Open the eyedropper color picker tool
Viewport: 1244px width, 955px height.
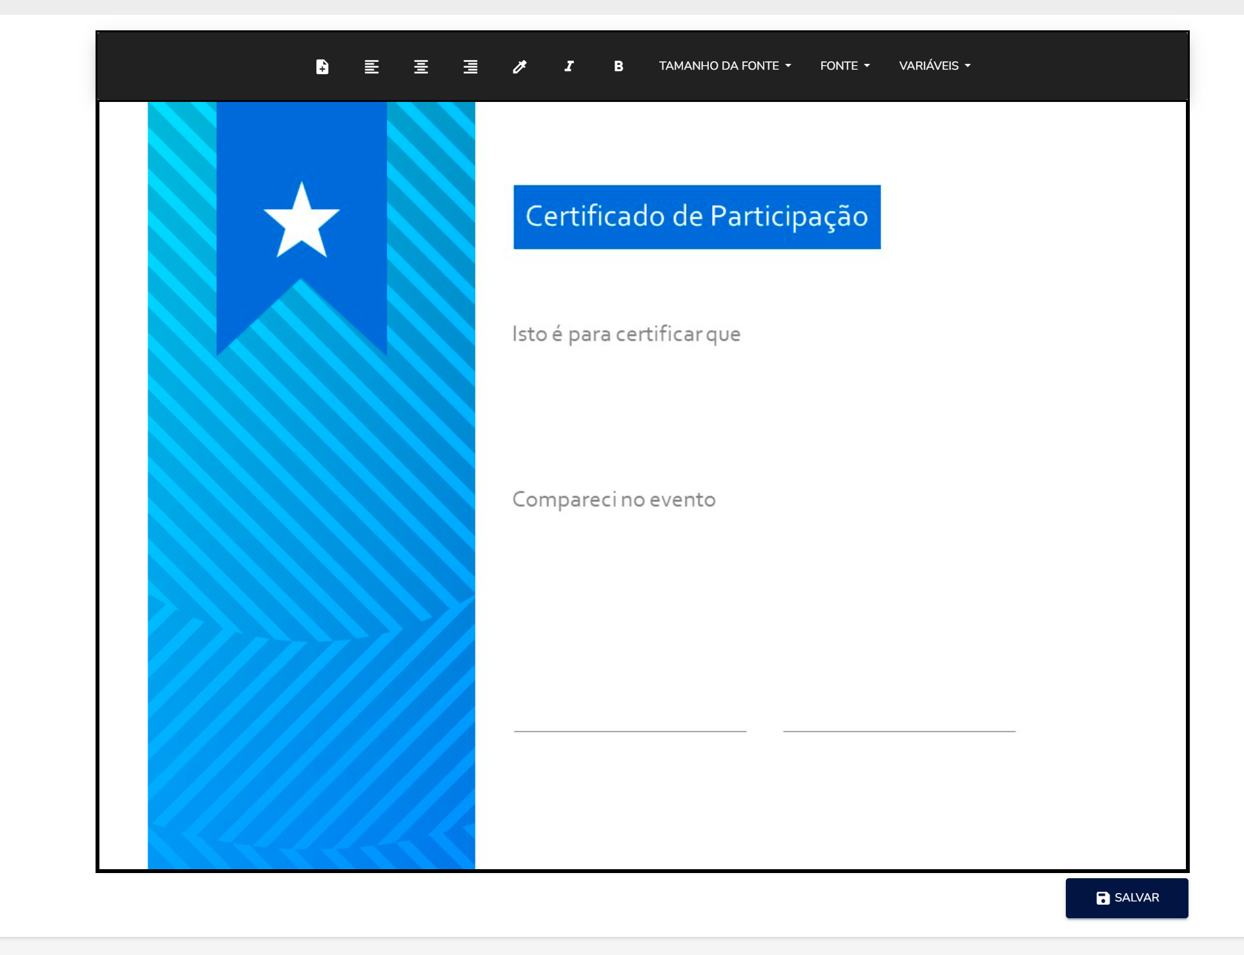pos(520,66)
